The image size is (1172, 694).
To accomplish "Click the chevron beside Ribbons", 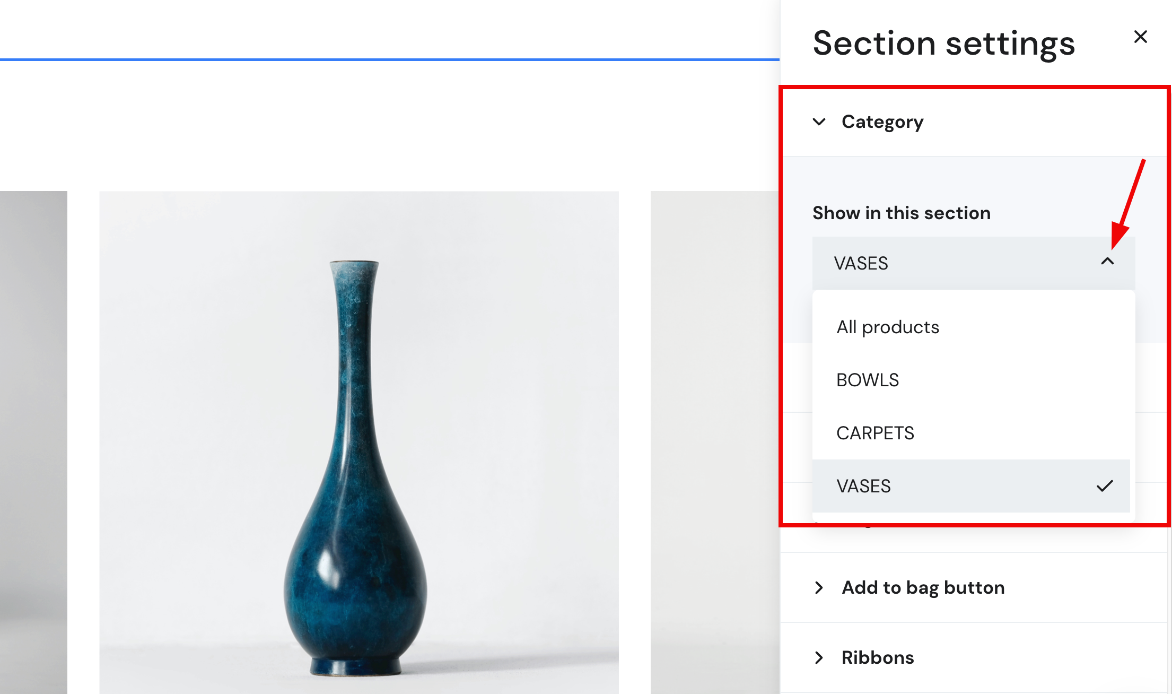I will point(820,658).
